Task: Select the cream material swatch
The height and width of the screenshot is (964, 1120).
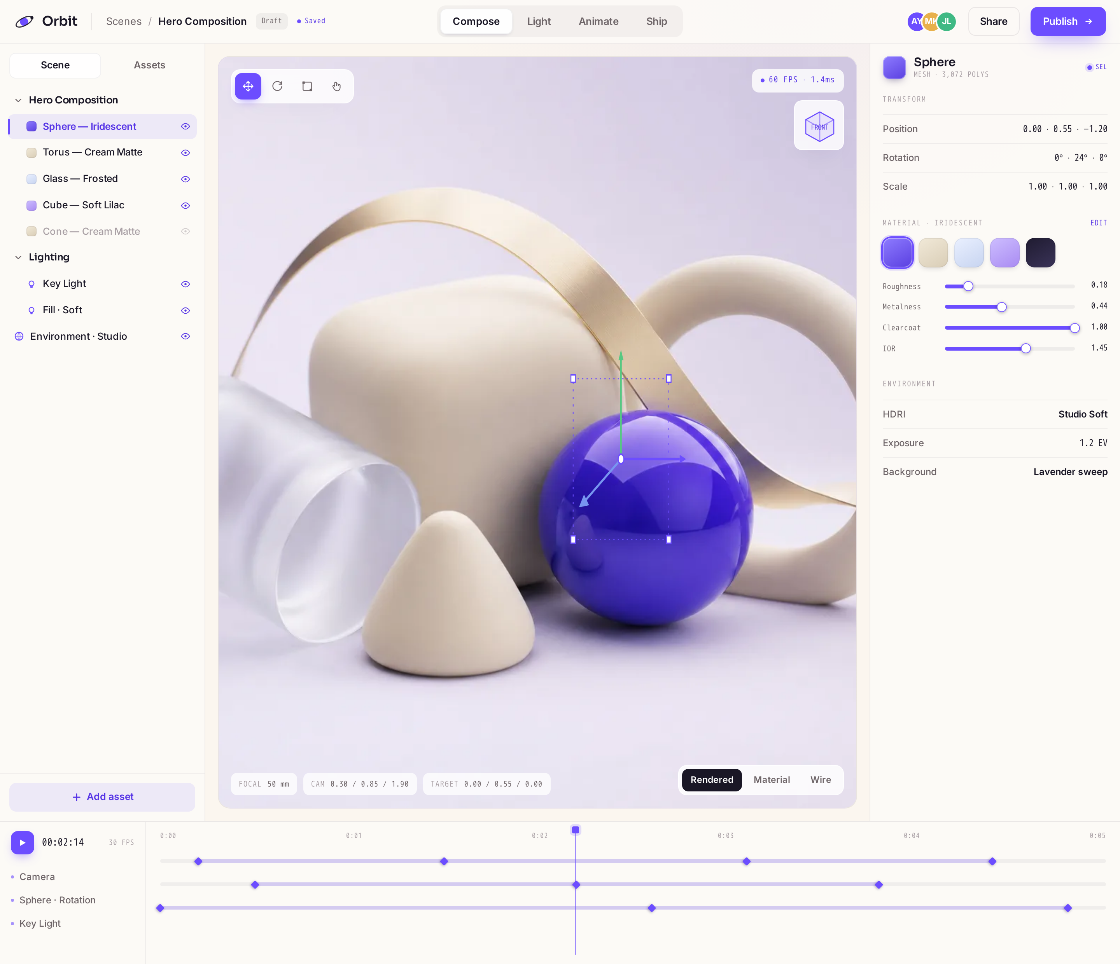Action: pos(933,253)
